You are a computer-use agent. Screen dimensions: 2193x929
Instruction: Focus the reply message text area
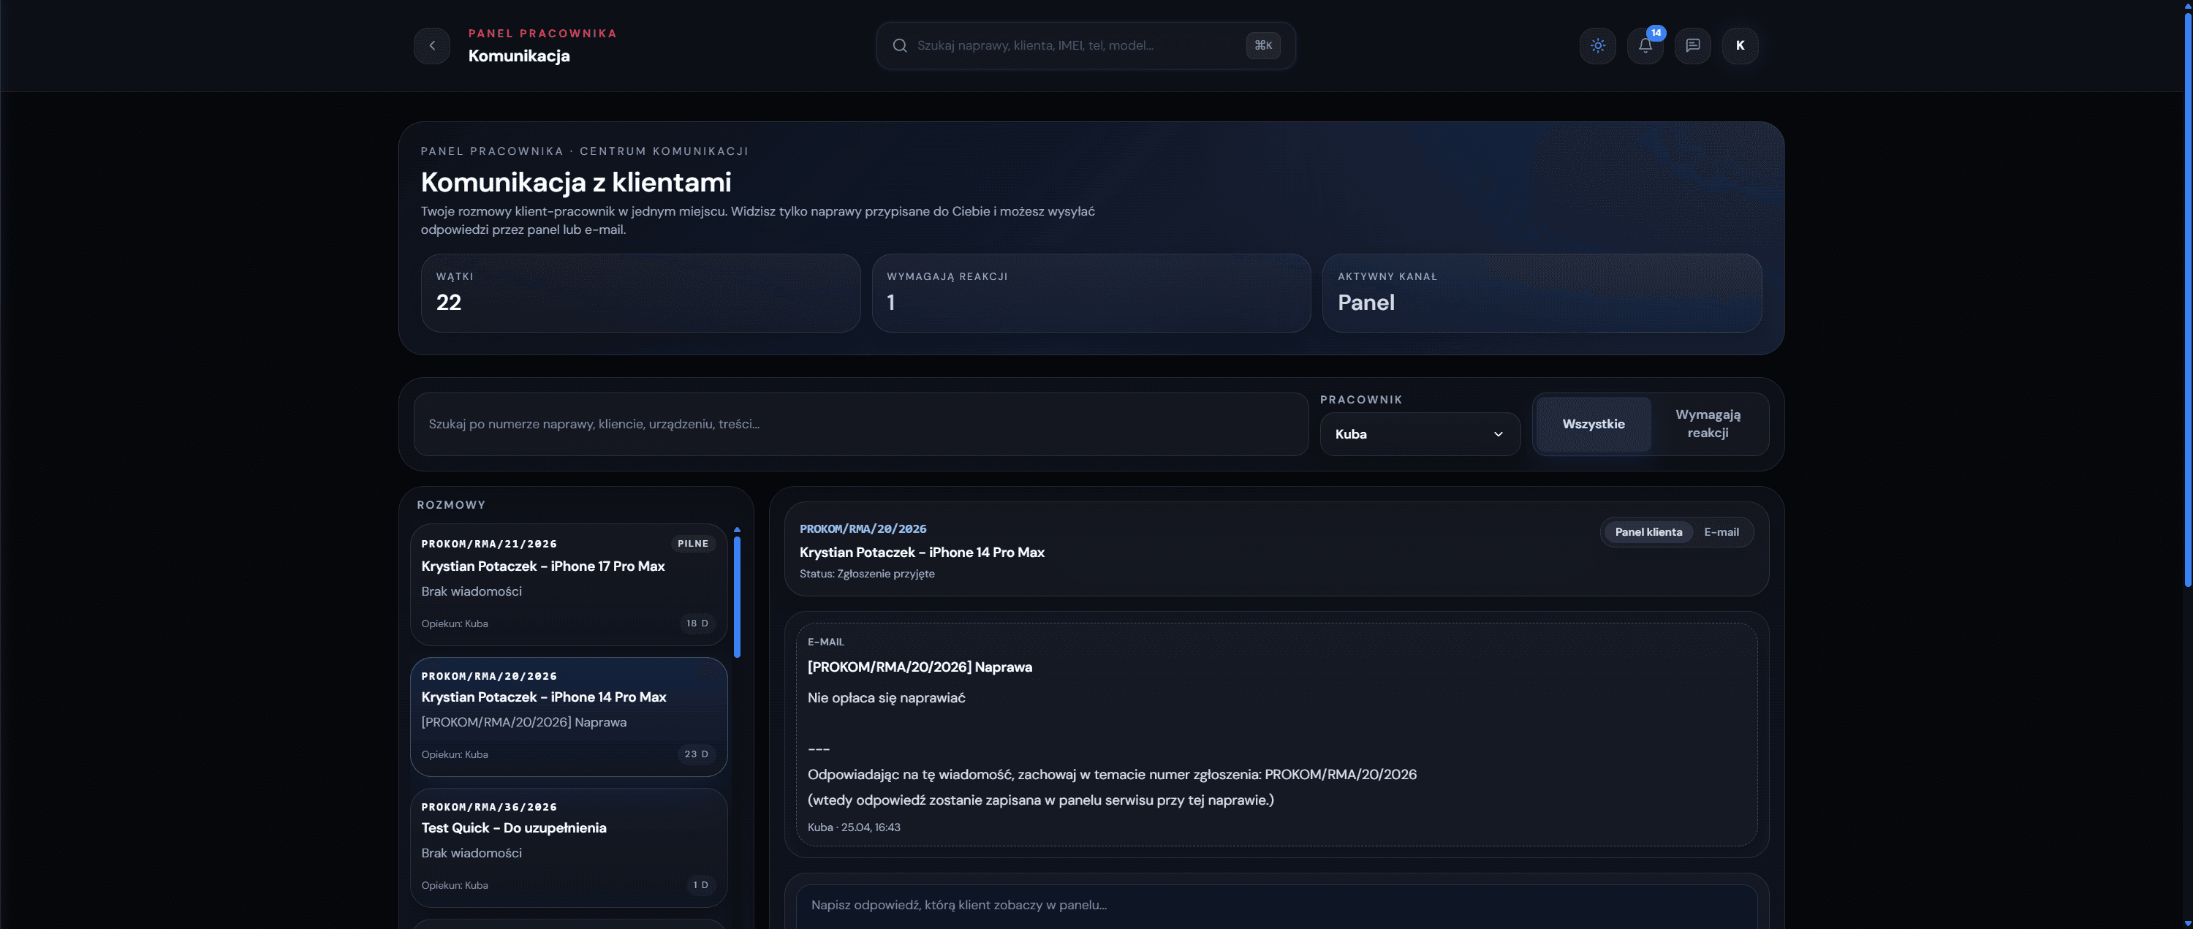(1276, 906)
